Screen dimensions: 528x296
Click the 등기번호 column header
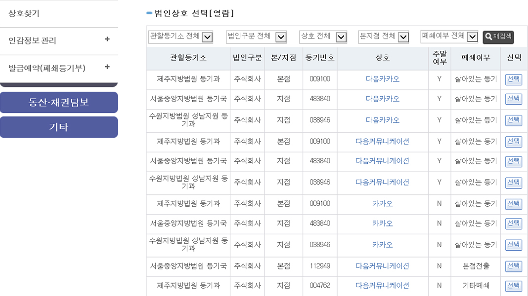[320, 58]
